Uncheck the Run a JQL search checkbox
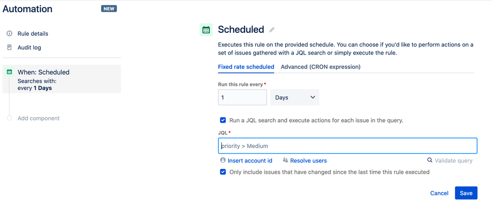Image resolution: width=492 pixels, height=208 pixels. click(223, 120)
